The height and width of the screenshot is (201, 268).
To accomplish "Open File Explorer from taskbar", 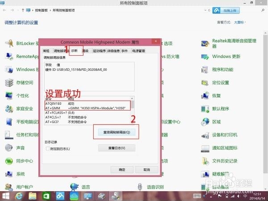I will [x=33, y=196].
